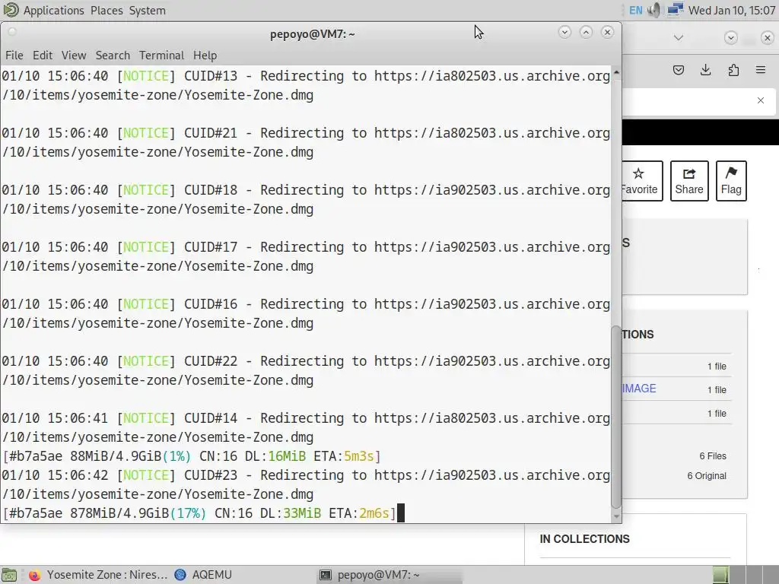Click the Share button on archive page
The height and width of the screenshot is (584, 779).
click(689, 181)
